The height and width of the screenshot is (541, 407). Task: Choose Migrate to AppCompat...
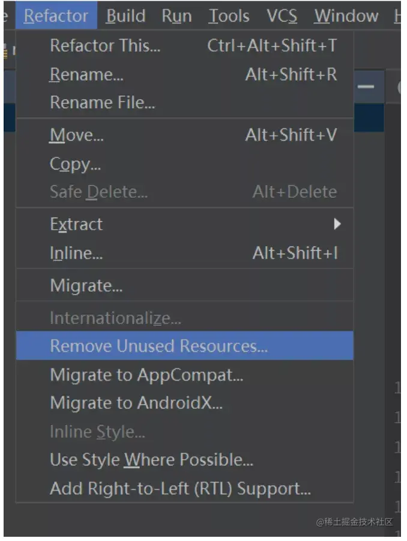(185, 374)
